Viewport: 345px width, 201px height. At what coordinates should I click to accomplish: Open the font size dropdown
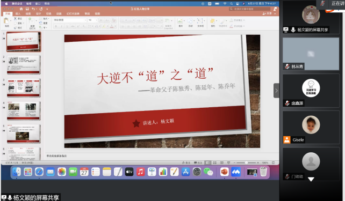pos(92,20)
